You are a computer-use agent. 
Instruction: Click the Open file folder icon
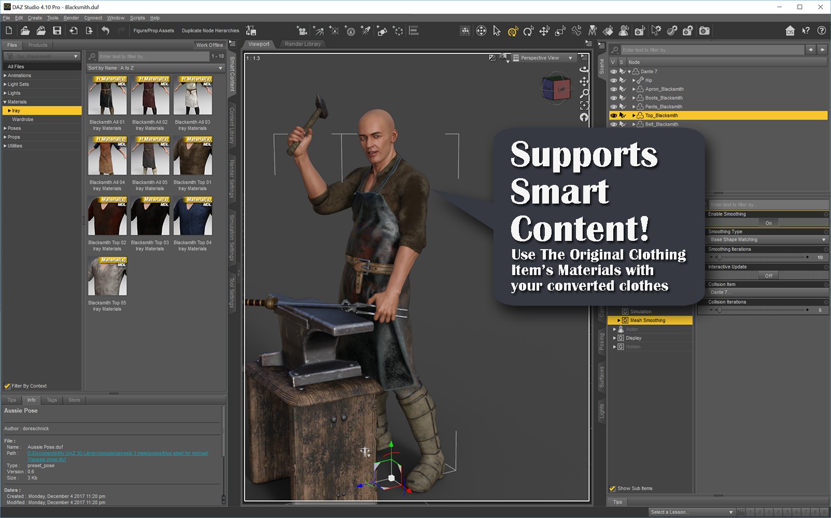pyautogui.click(x=25, y=31)
